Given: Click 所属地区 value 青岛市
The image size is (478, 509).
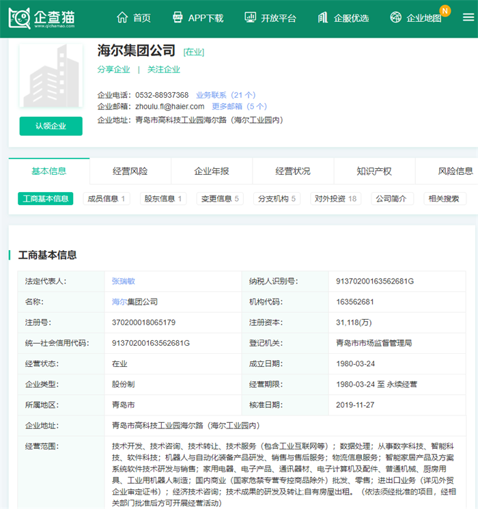Looking at the screenshot, I should pos(124,404).
